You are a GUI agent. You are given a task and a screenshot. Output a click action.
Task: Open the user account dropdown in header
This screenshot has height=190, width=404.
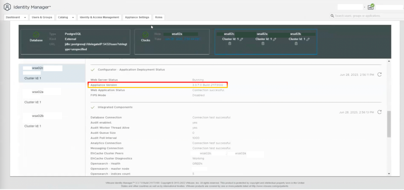click(x=365, y=7)
